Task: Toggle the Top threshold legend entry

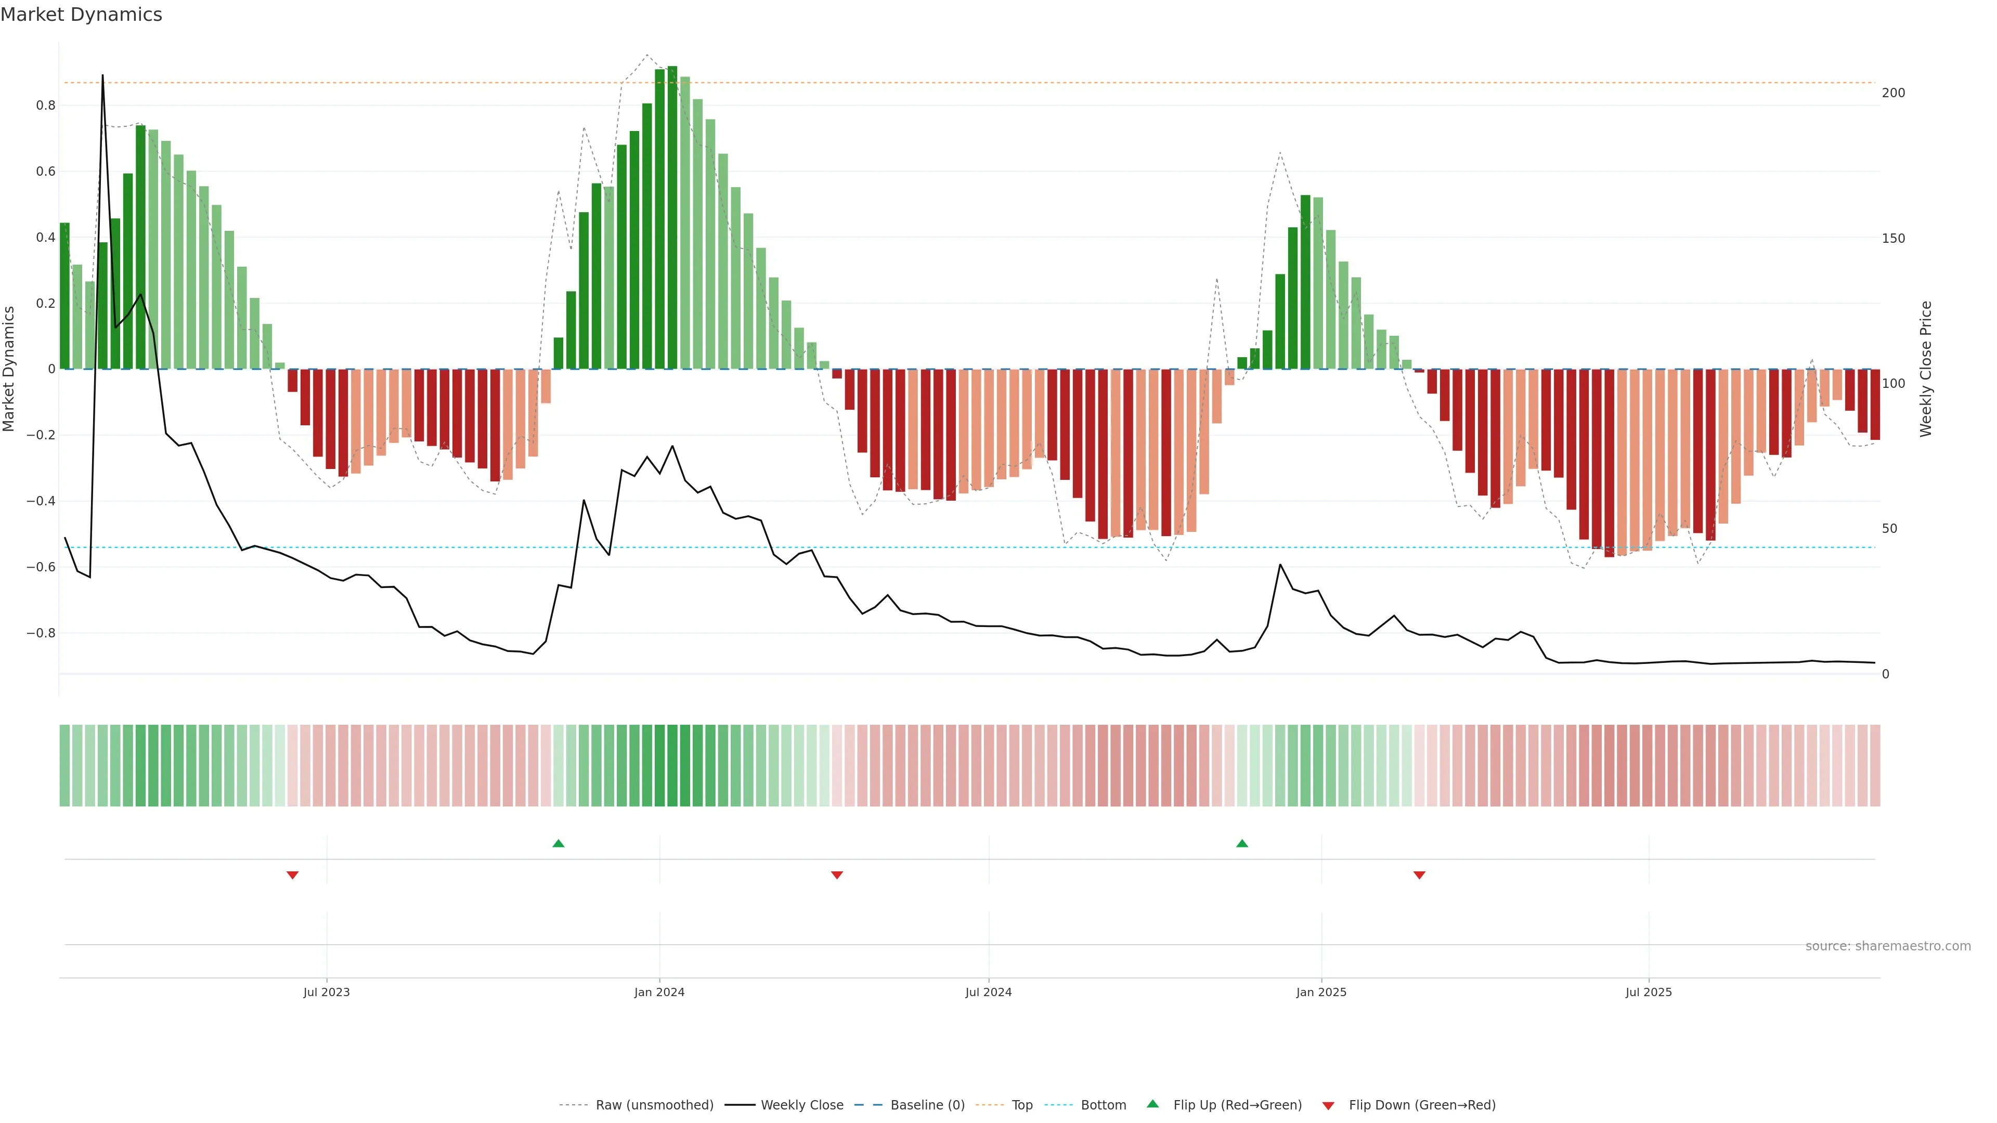Action: 1022,1105
